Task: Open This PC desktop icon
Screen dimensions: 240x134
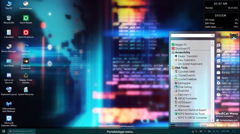Action: click(9, 5)
